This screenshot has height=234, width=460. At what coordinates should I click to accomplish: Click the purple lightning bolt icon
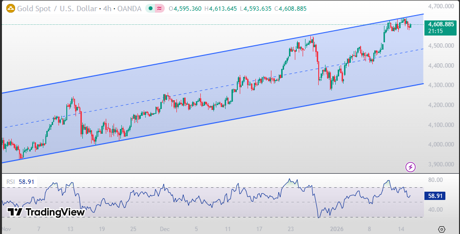coord(410,167)
